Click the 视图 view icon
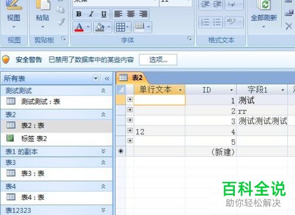The image size is (295, 215). (14, 5)
